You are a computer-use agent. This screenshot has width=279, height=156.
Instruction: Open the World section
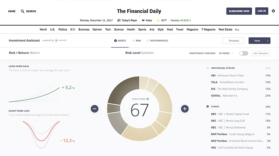(43, 29)
